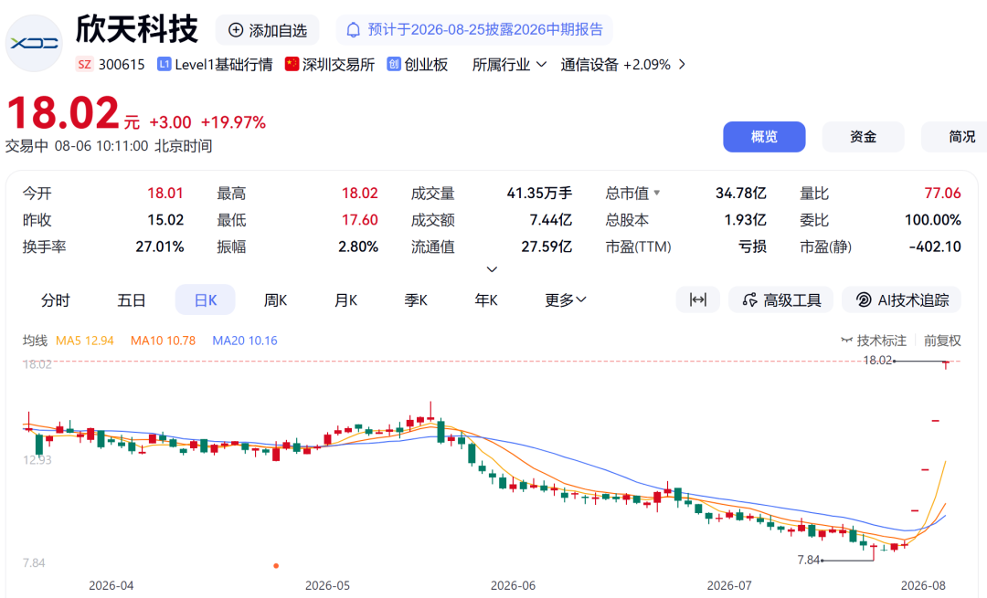The height and width of the screenshot is (598, 987).
Task: Click the MA10 10.78 indicator label
Action: (x=163, y=341)
